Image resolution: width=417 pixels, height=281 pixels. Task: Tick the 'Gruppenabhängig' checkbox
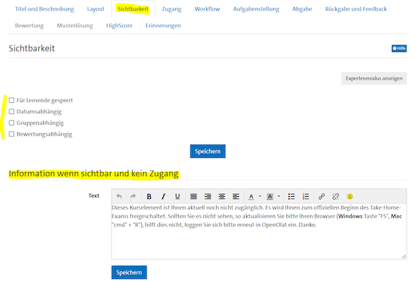pos(12,122)
